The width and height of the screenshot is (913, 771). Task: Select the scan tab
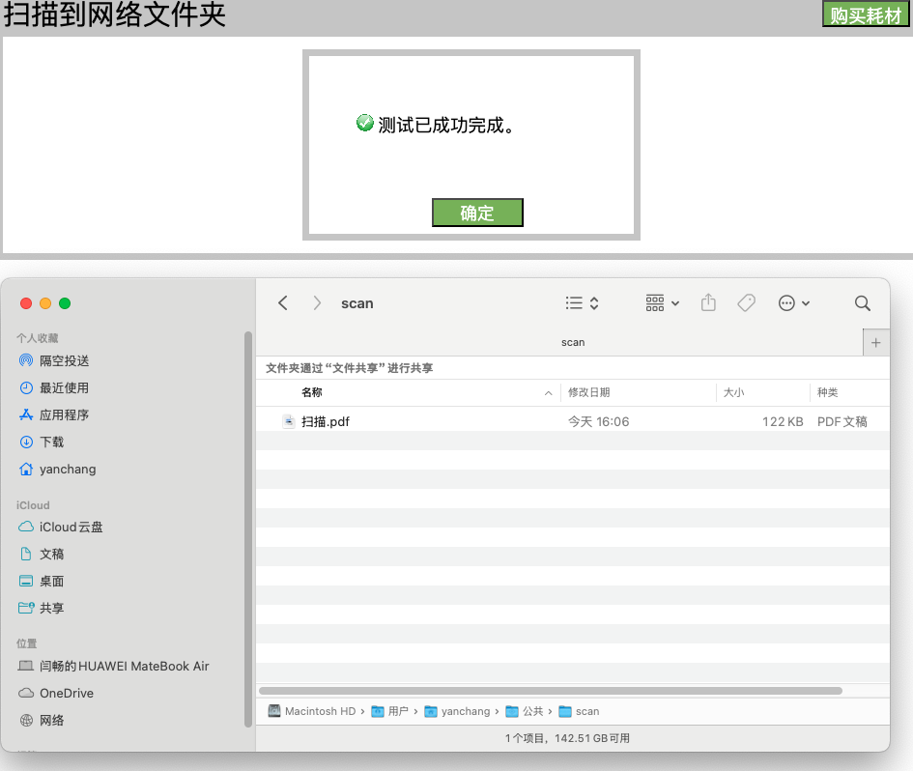(x=572, y=342)
